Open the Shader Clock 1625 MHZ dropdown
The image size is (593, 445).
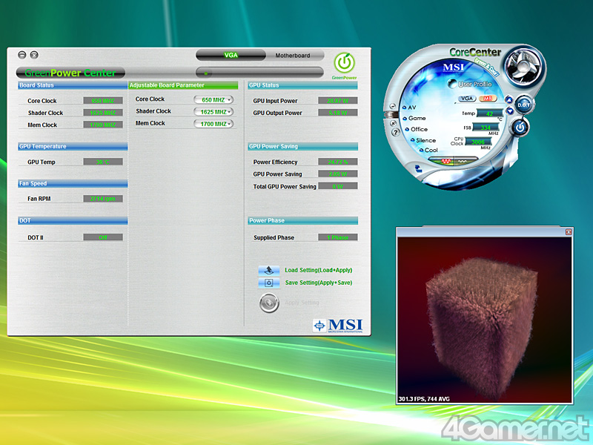point(213,112)
